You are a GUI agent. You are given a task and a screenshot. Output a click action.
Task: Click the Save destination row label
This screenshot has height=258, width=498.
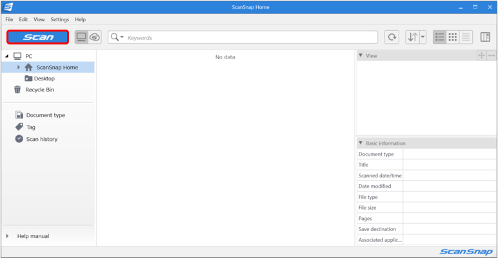tap(377, 229)
